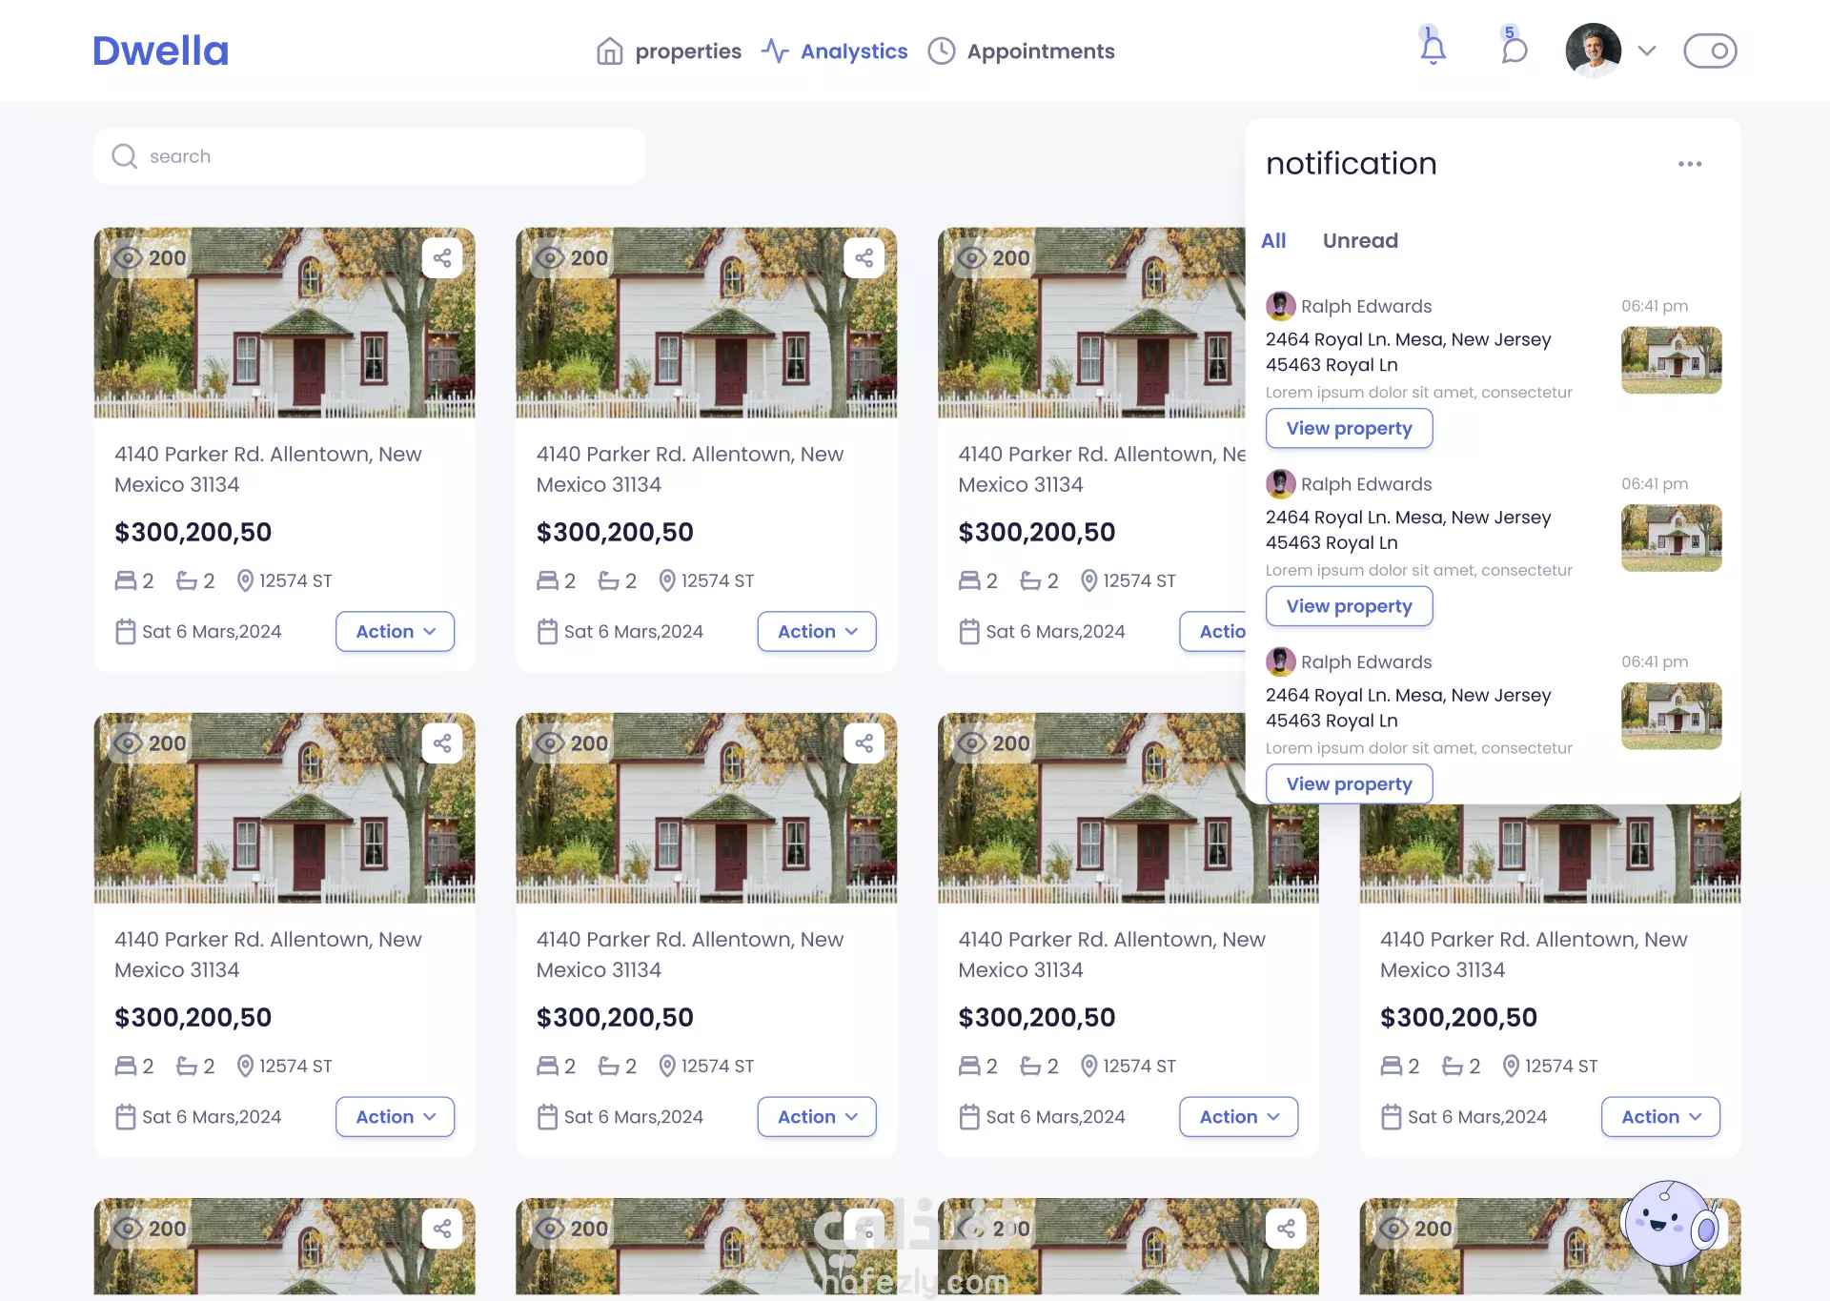Open Action dropdown on bottom-right property card
The height and width of the screenshot is (1301, 1830).
tap(1660, 1117)
